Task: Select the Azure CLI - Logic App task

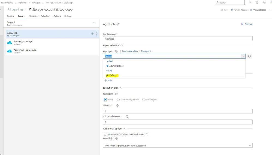Action: pos(52,51)
